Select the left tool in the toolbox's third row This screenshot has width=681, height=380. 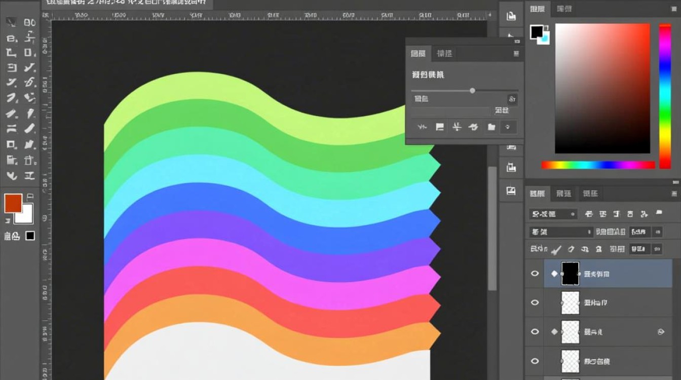click(x=11, y=52)
